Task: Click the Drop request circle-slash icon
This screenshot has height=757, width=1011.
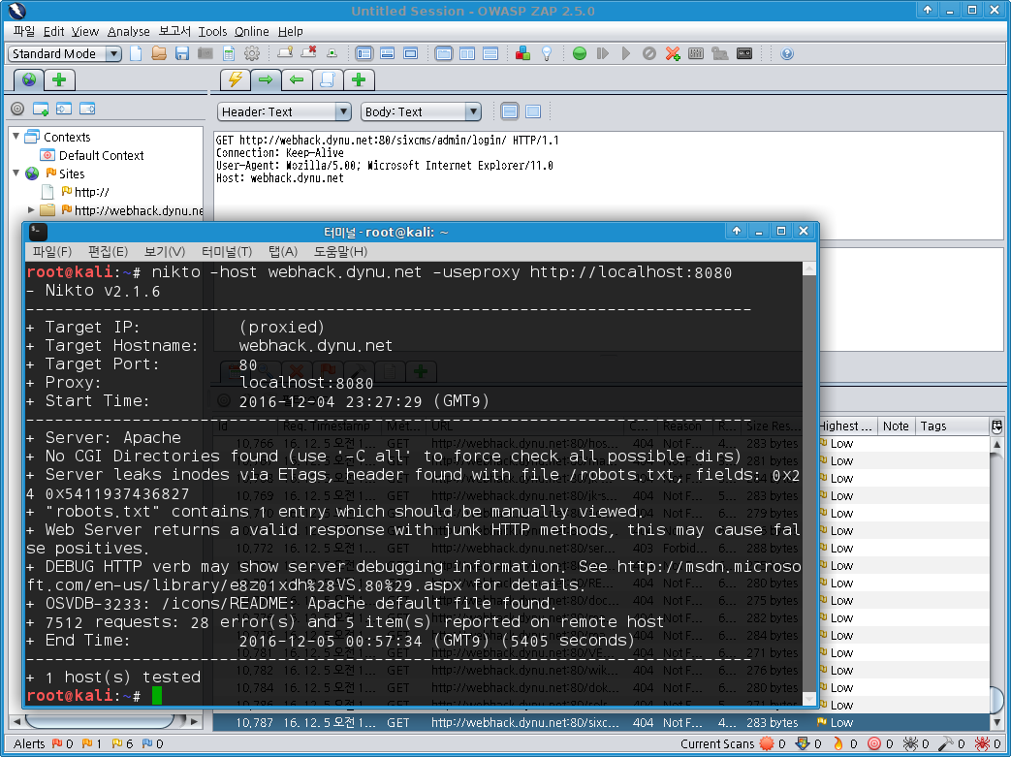Action: (649, 53)
